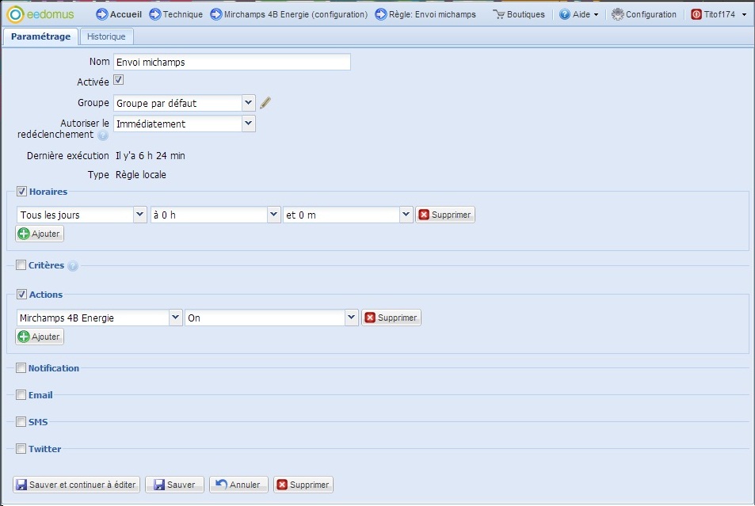Switch to the Historique tab
Viewport: 755px width, 506px height.
(x=106, y=36)
